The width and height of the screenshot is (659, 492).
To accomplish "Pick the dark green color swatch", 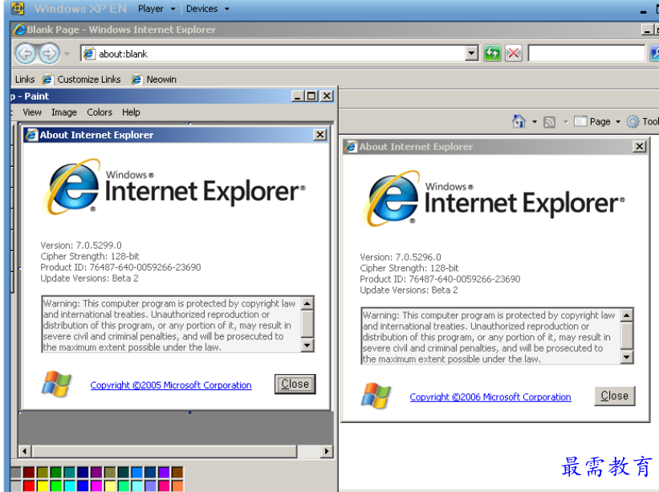I will (56, 472).
